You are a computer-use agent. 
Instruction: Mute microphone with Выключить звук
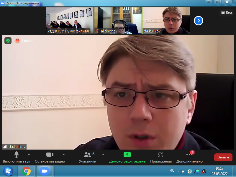click(17, 155)
